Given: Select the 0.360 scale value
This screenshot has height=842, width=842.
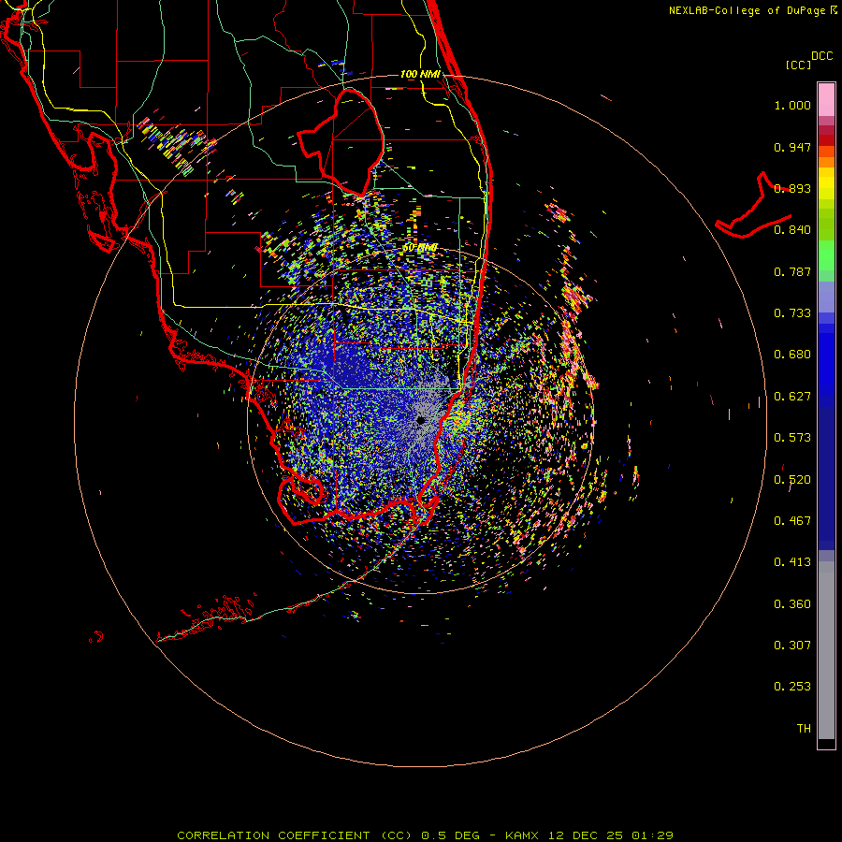Looking at the screenshot, I should [792, 604].
